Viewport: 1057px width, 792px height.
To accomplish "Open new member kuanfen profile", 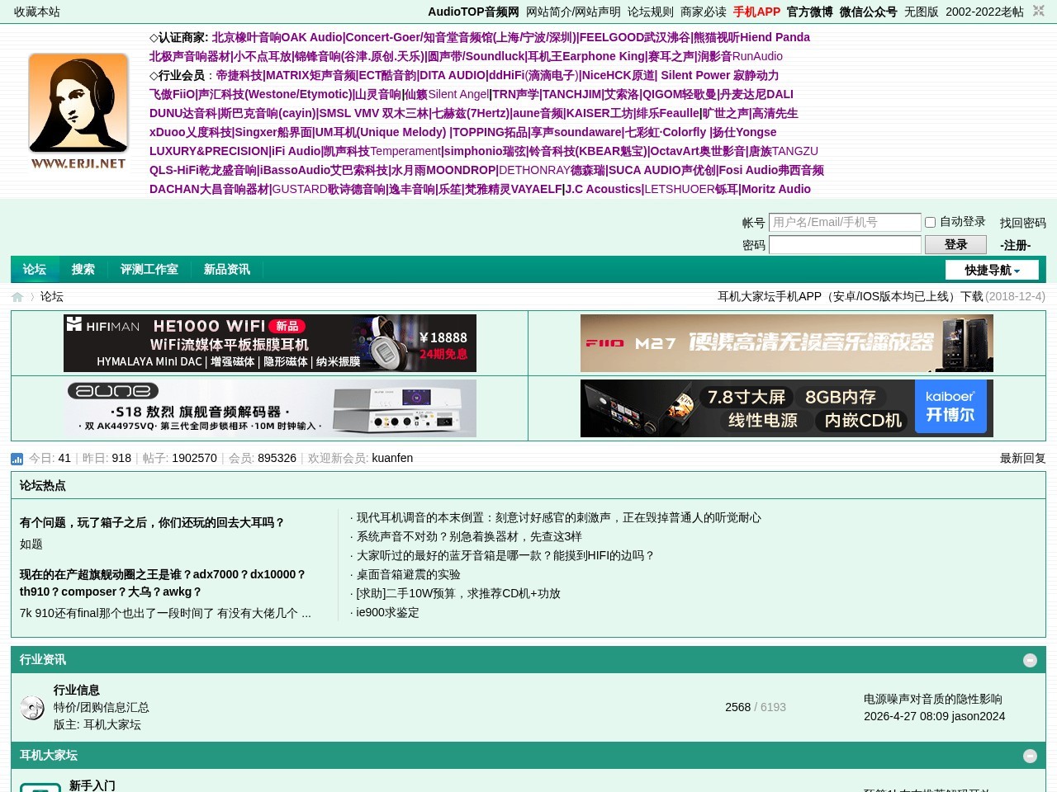I will pos(392,458).
